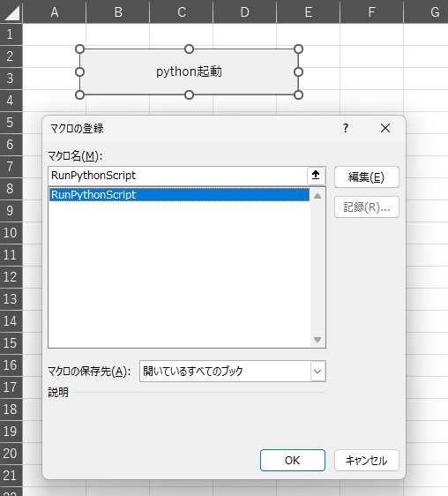
Task: Click the collapse-dialog arrow beside macro name
Action: coord(316,176)
